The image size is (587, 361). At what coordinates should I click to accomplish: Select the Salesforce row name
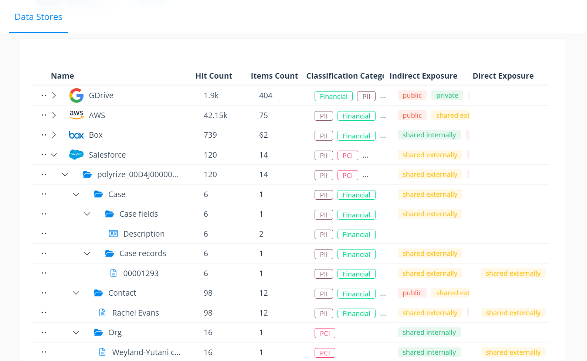click(x=107, y=155)
